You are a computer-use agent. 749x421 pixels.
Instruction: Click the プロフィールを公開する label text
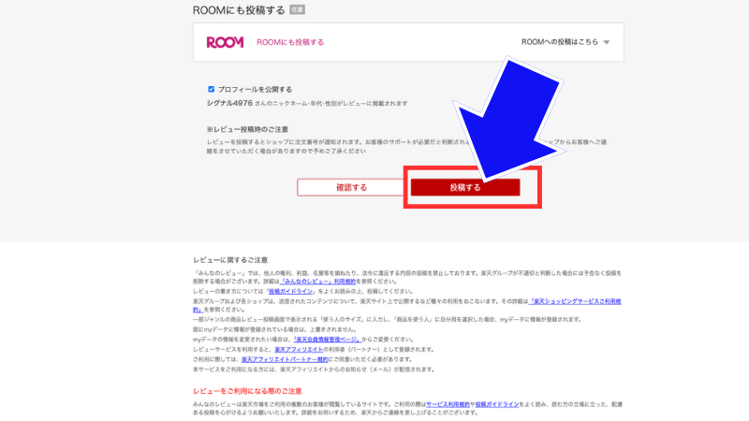(x=255, y=89)
